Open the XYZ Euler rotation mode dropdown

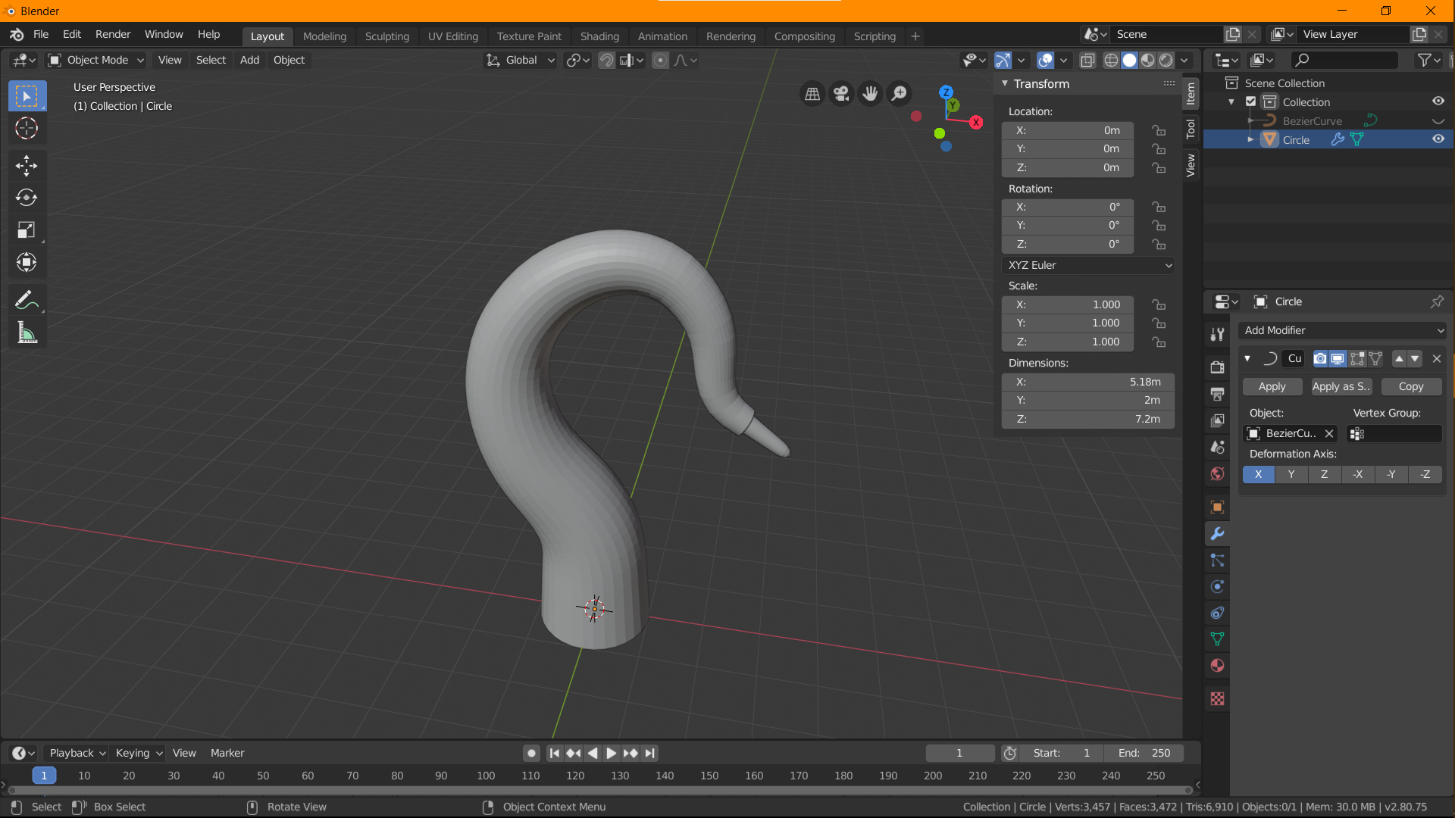pos(1088,265)
